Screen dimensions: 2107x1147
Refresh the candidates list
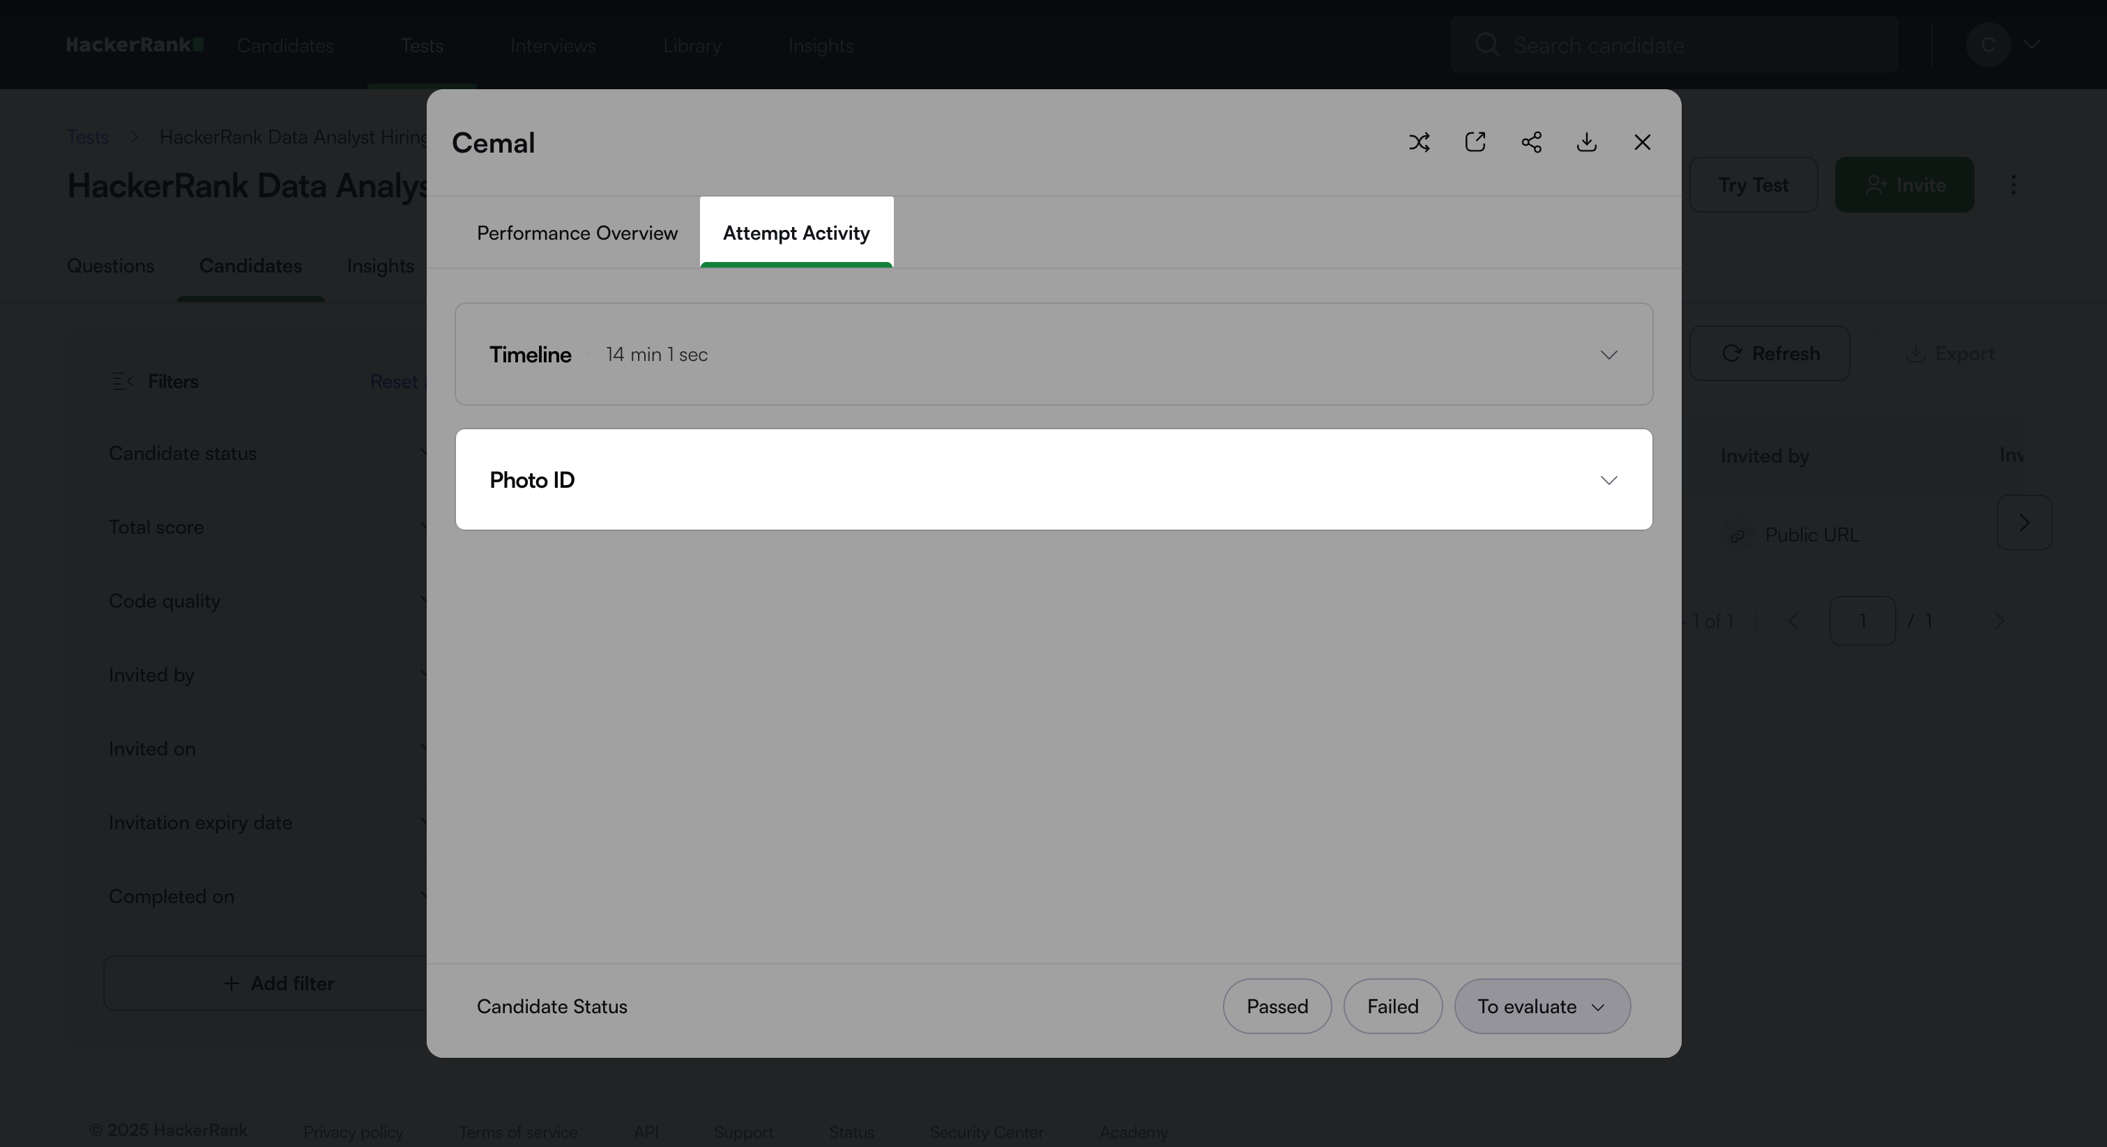click(1769, 354)
